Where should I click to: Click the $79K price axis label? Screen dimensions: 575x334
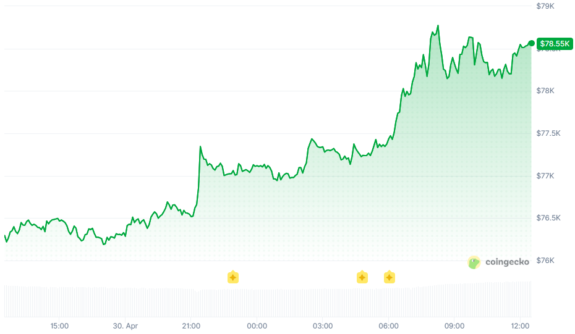tap(545, 6)
